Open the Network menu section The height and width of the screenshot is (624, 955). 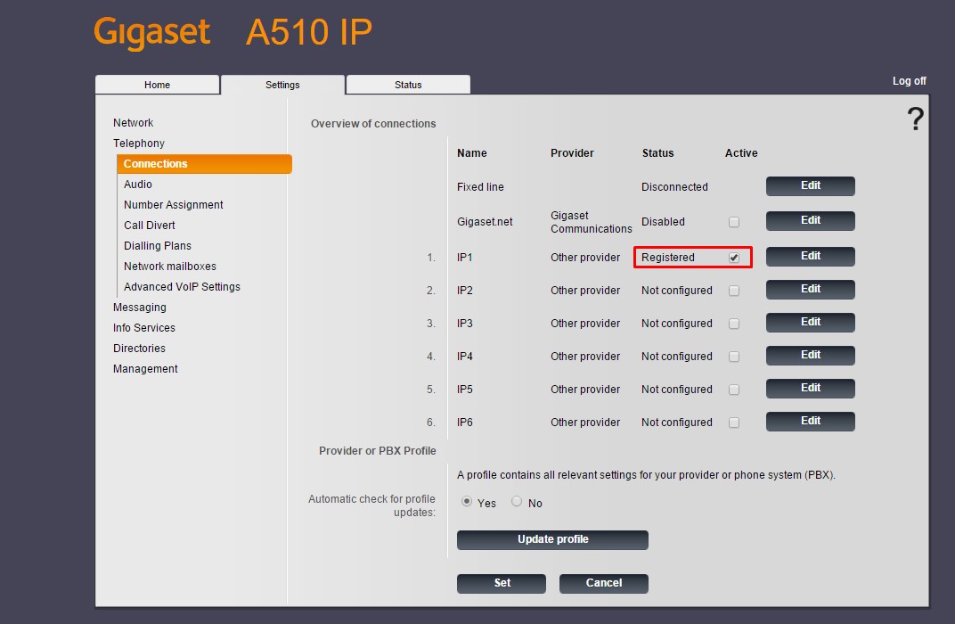pos(133,122)
